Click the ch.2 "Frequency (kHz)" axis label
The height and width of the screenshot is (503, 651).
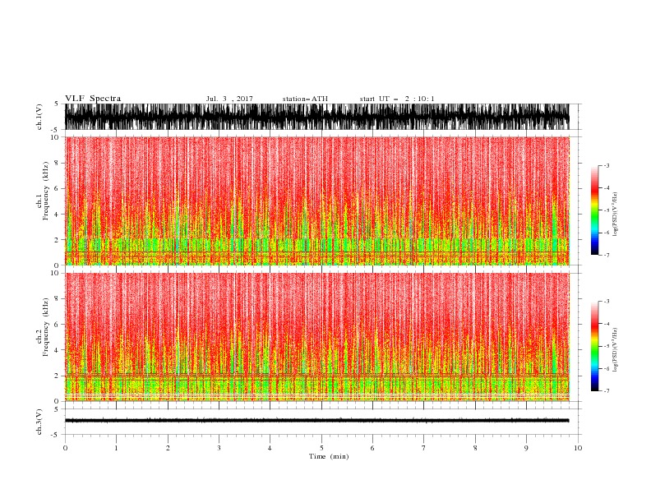(45, 326)
